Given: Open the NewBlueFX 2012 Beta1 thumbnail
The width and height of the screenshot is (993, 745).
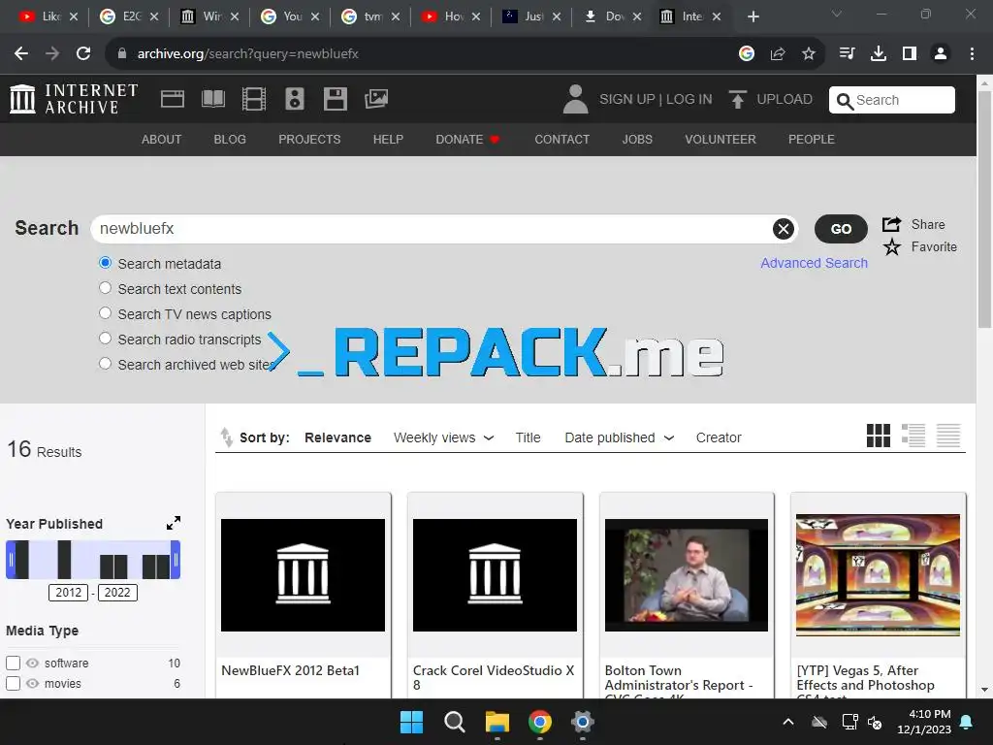Looking at the screenshot, I should [x=303, y=574].
